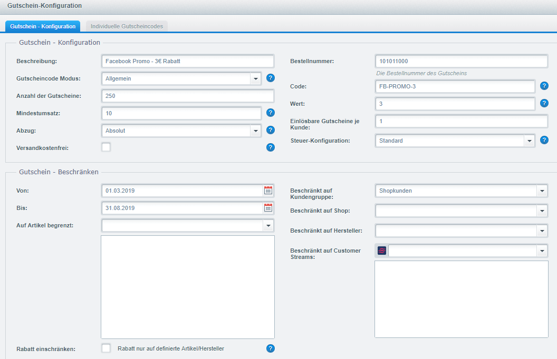Enable the Versandkostenfrei checkbox

click(106, 147)
